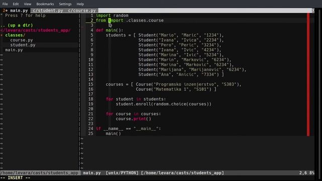Open the Help menu
The height and width of the screenshot is (181, 322).
click(80, 4)
